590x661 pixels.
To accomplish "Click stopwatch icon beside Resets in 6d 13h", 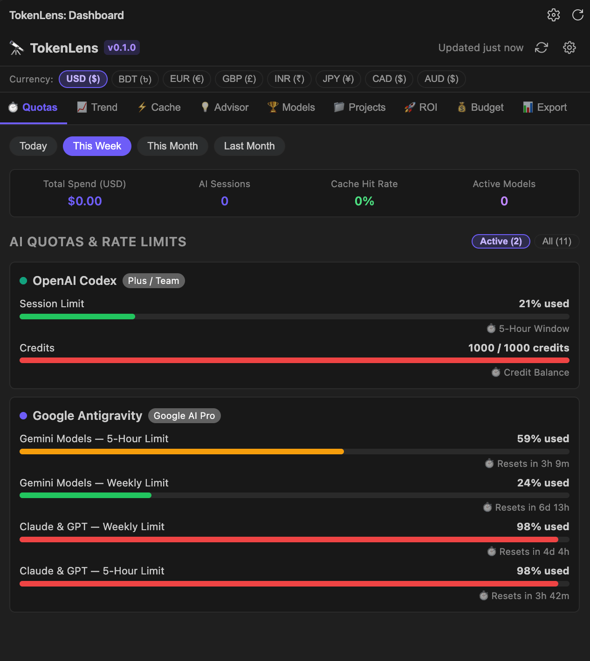I will pos(487,507).
